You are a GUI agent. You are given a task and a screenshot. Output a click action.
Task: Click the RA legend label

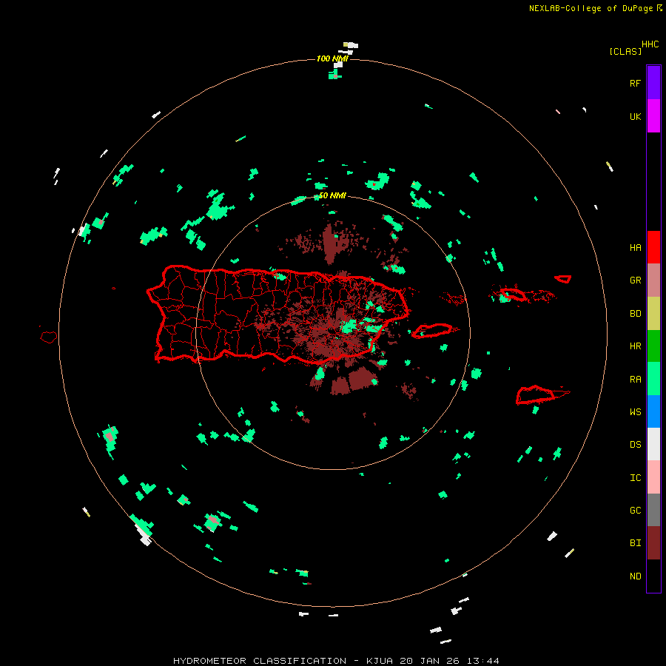(x=635, y=379)
